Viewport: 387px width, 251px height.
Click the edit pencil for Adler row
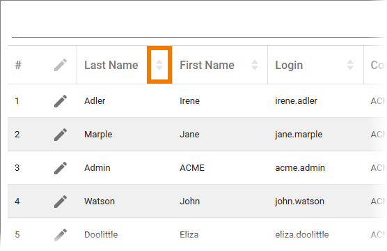click(61, 101)
